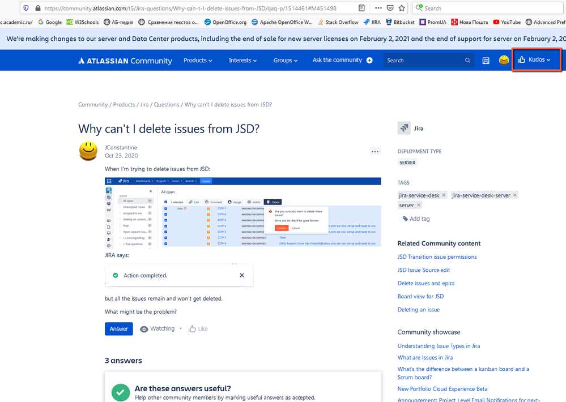The height and width of the screenshot is (402, 566).
Task: Open the PromUA bookmark
Action: pyautogui.click(x=433, y=22)
